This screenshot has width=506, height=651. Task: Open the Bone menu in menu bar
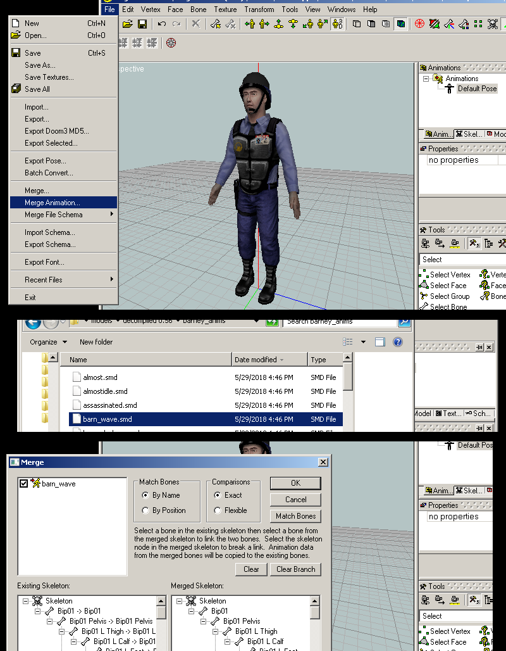pos(198,9)
